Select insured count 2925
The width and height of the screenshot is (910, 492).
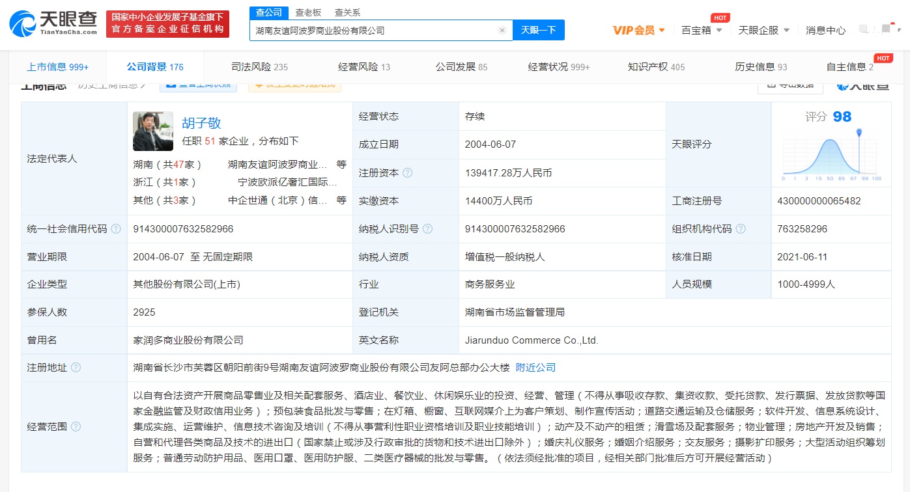[x=144, y=312]
